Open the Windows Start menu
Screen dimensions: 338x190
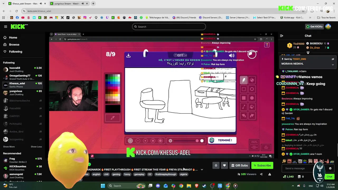(103, 186)
